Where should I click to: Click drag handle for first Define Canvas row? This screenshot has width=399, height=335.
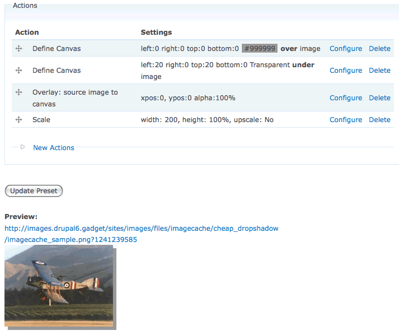[x=18, y=49]
